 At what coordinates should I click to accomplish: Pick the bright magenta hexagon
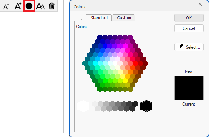click(125, 46)
